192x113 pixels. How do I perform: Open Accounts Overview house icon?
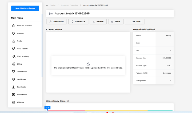[14, 26]
